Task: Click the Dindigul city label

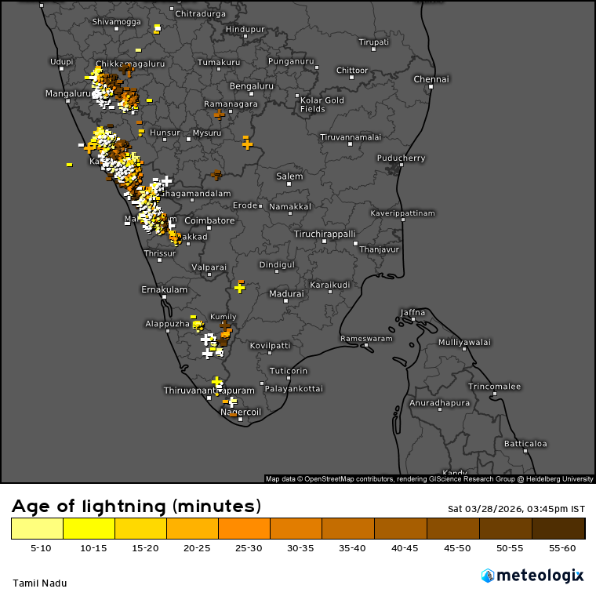Action: [277, 264]
